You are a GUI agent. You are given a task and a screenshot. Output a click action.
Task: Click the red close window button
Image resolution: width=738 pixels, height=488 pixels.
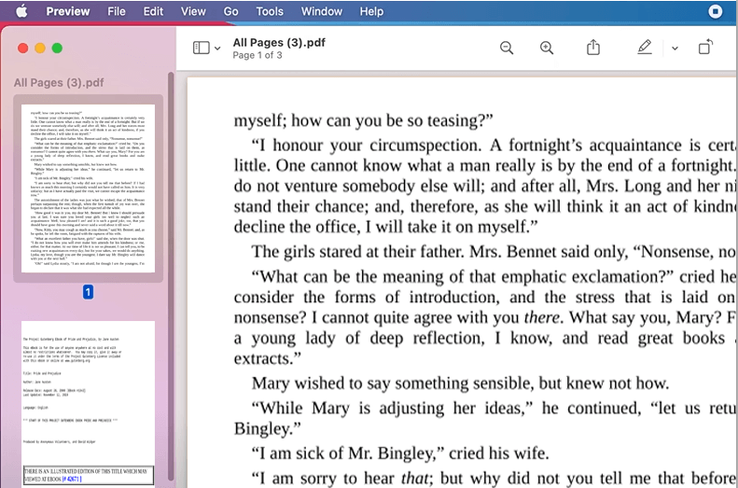[22, 48]
